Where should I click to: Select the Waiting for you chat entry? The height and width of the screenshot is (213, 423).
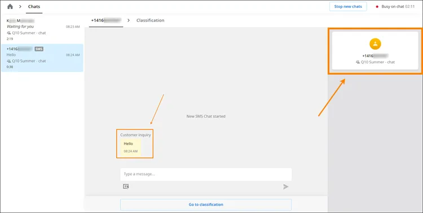click(42, 30)
